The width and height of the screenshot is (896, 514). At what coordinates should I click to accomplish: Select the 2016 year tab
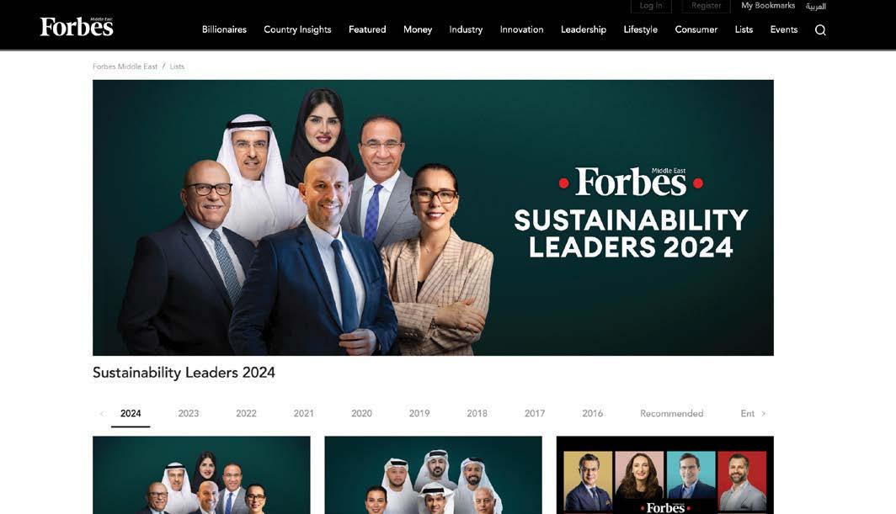(592, 414)
